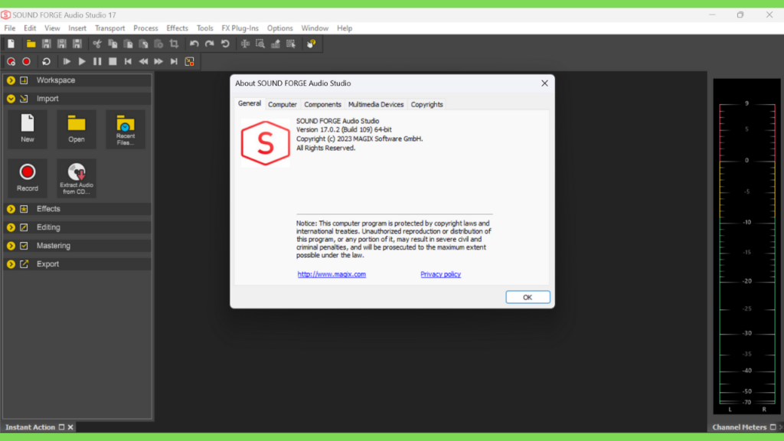
Task: Switch to the Components tab
Action: tap(322, 104)
